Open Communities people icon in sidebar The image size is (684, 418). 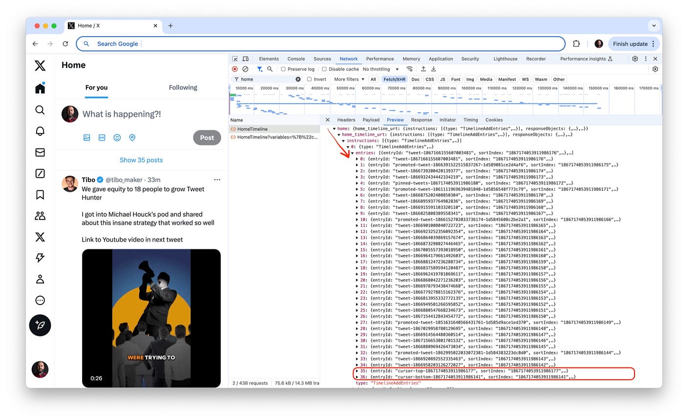coord(40,216)
